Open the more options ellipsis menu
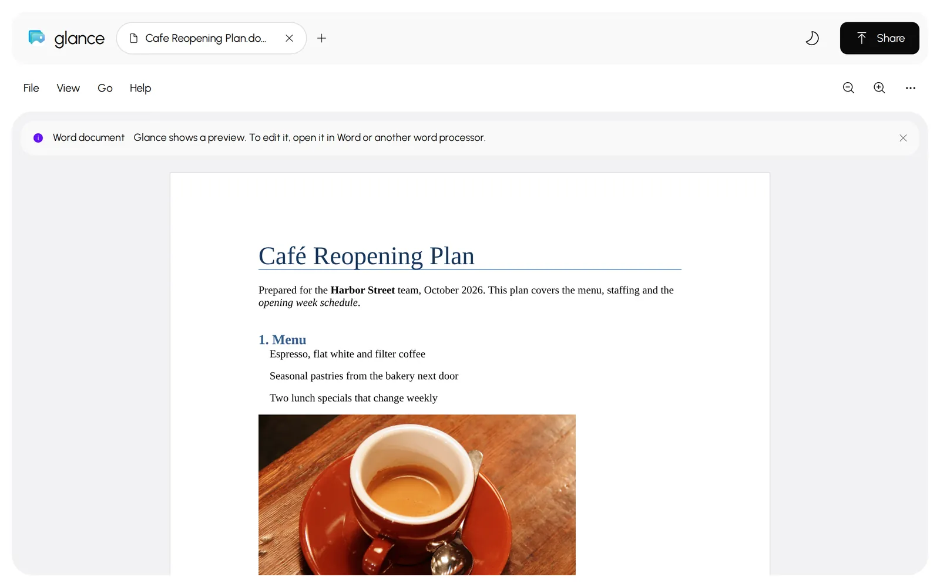Image resolution: width=940 pixels, height=587 pixels. pyautogui.click(x=911, y=88)
